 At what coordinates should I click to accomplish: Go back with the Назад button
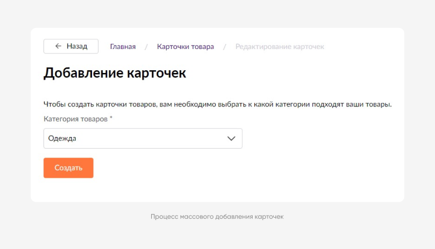tap(71, 46)
